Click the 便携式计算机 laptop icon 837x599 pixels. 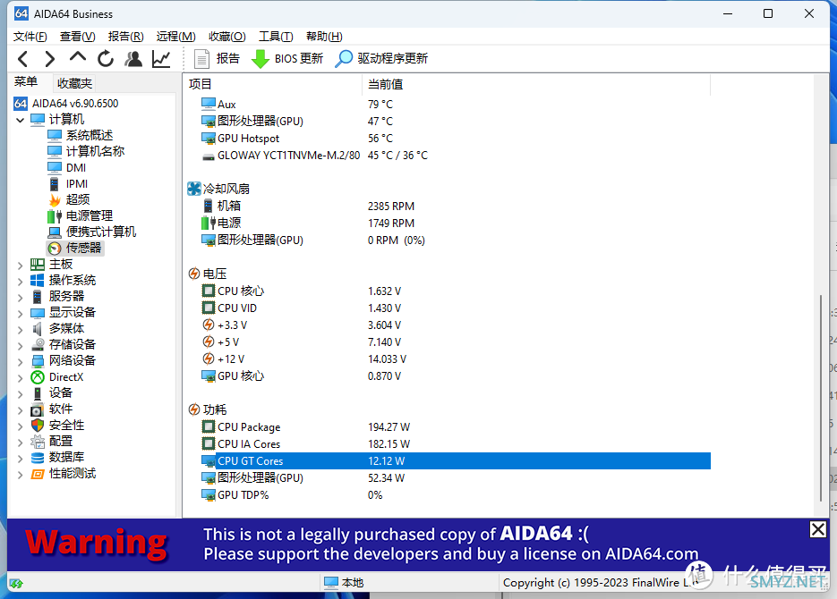click(55, 232)
